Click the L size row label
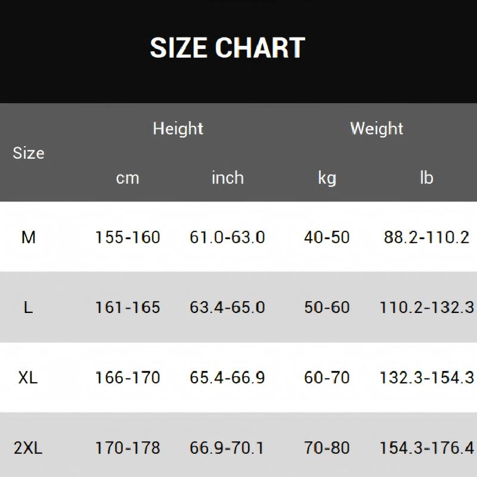The image size is (477, 477). tap(28, 308)
